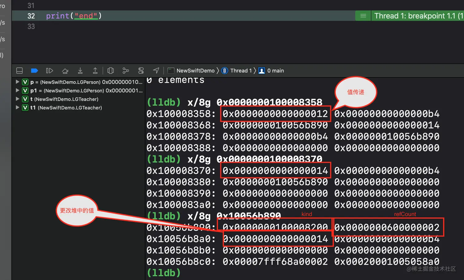The height and width of the screenshot is (280, 464).
Task: Click value 0x0000000000000012 in the console
Action: [x=275, y=114]
